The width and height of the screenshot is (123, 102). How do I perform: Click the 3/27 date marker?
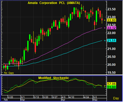click(55, 97)
